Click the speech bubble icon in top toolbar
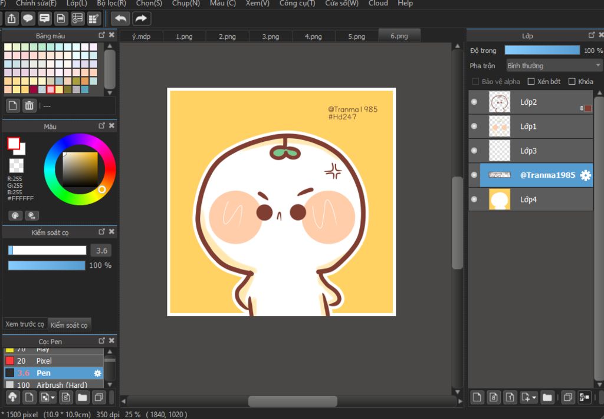The width and height of the screenshot is (604, 419). [28, 18]
